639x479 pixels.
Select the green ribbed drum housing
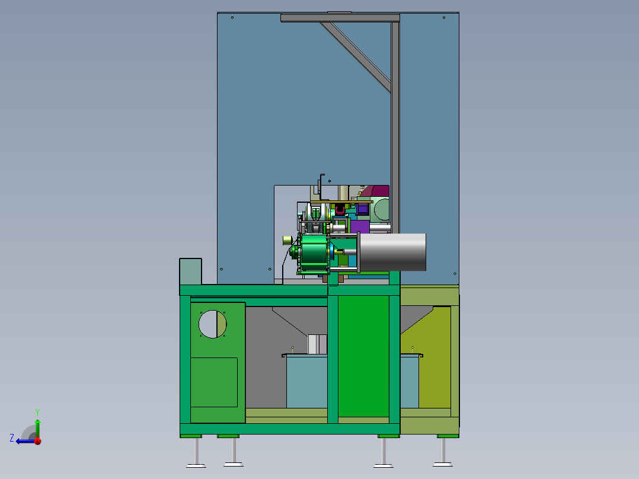[x=314, y=254]
